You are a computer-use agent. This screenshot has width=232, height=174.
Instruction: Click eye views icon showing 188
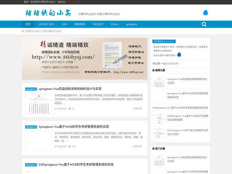click(70, 147)
